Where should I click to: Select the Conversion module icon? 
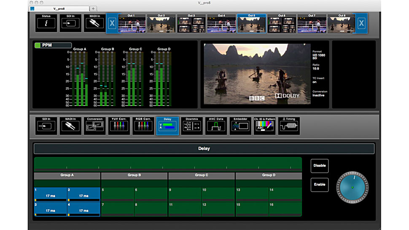pos(94,126)
